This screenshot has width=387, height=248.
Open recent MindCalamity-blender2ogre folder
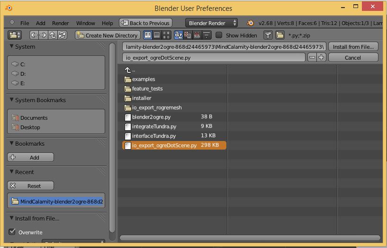57,202
